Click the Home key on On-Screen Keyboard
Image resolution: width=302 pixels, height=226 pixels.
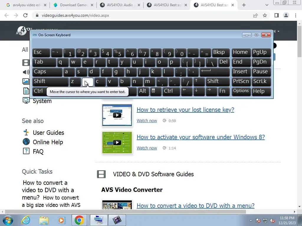(241, 53)
